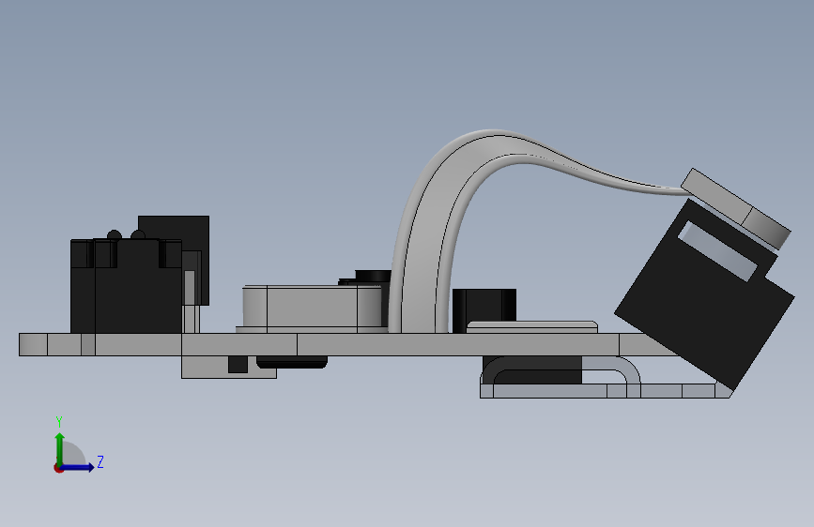Image resolution: width=814 pixels, height=527 pixels.
Task: Click the blue Z axis arrow of triad
Action: [x=80, y=467]
